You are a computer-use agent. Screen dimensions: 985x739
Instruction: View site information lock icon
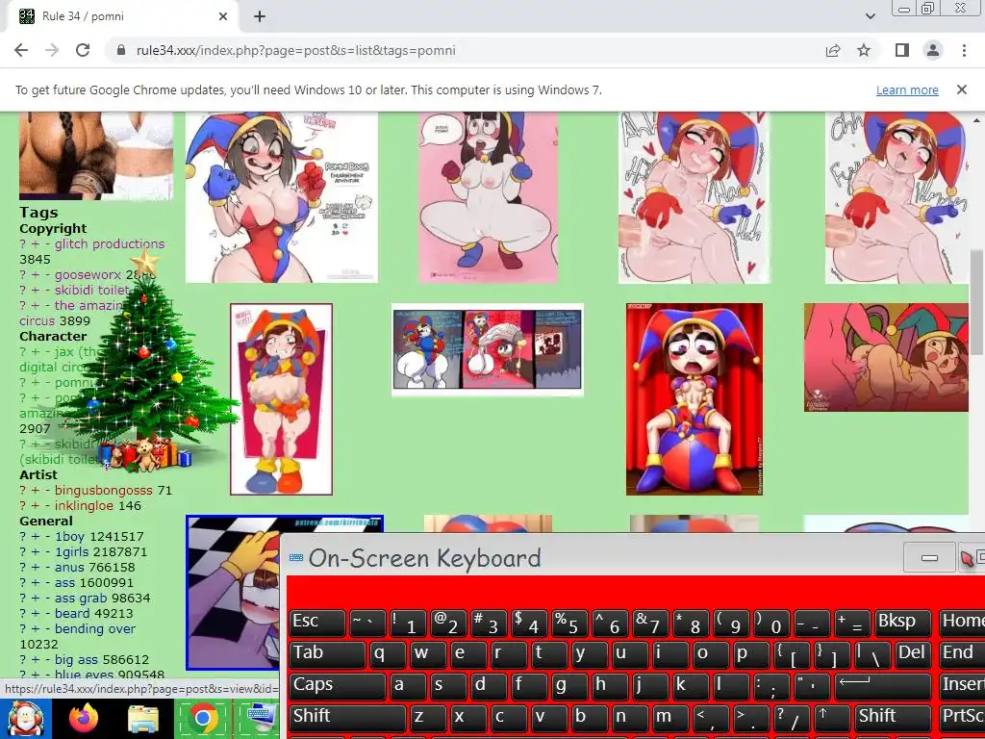(121, 50)
